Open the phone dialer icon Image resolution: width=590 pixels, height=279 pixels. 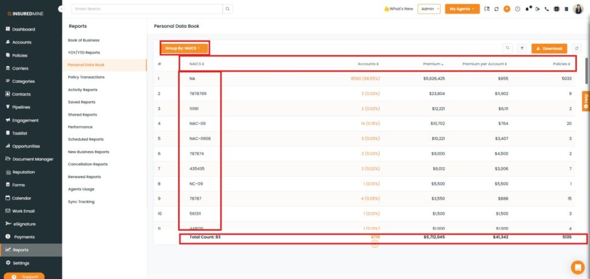546,9
